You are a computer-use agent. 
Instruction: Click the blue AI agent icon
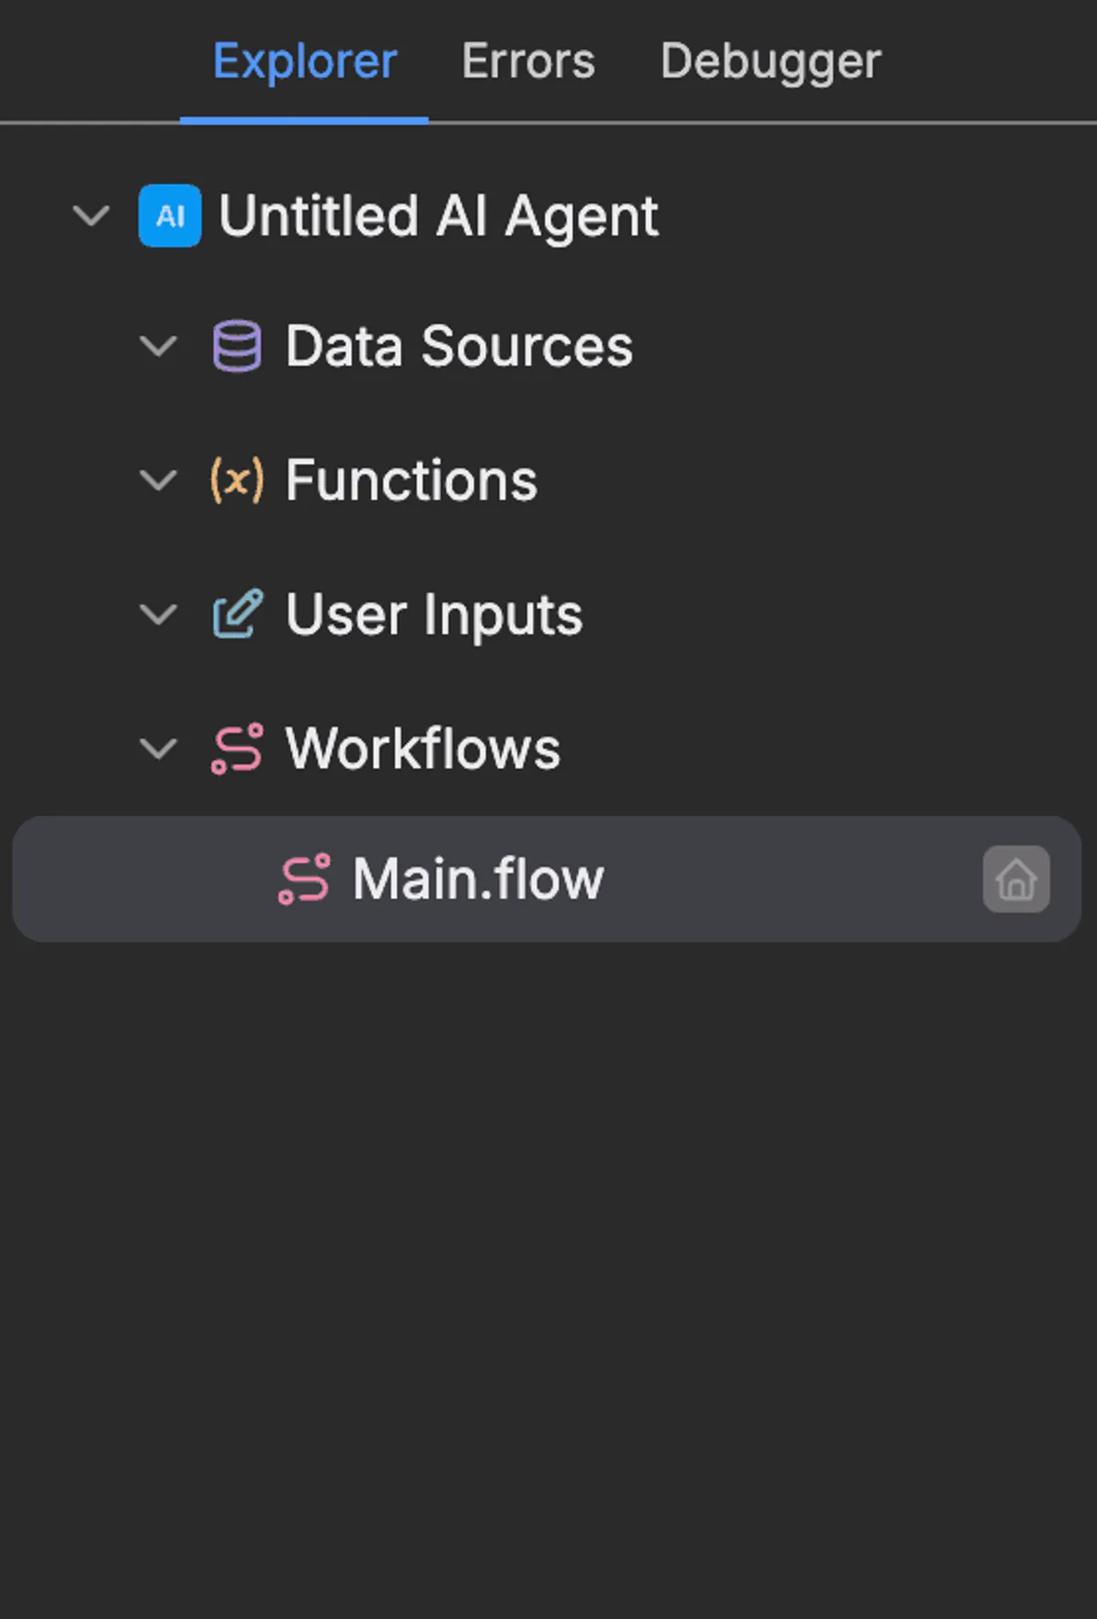pos(170,216)
